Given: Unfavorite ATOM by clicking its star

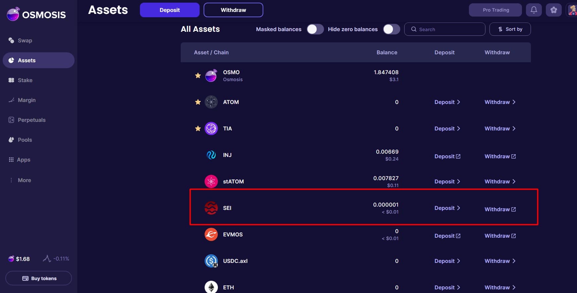Looking at the screenshot, I should point(198,102).
